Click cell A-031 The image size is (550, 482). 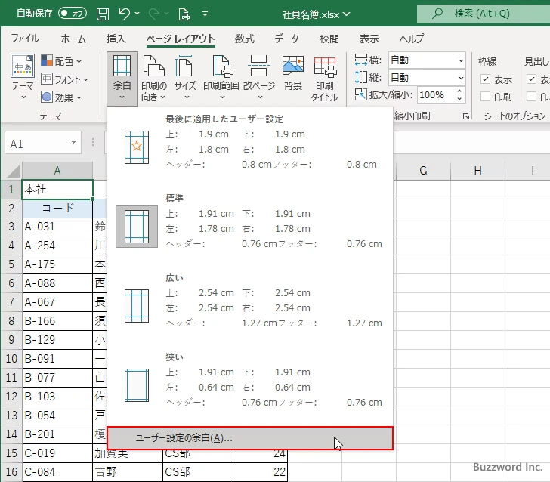[57, 227]
